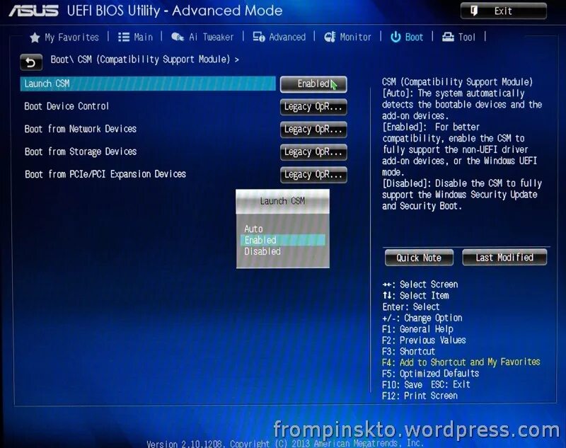Click the F1: General Help hint
Viewport: 566px width, 448px height.
pyautogui.click(x=417, y=329)
